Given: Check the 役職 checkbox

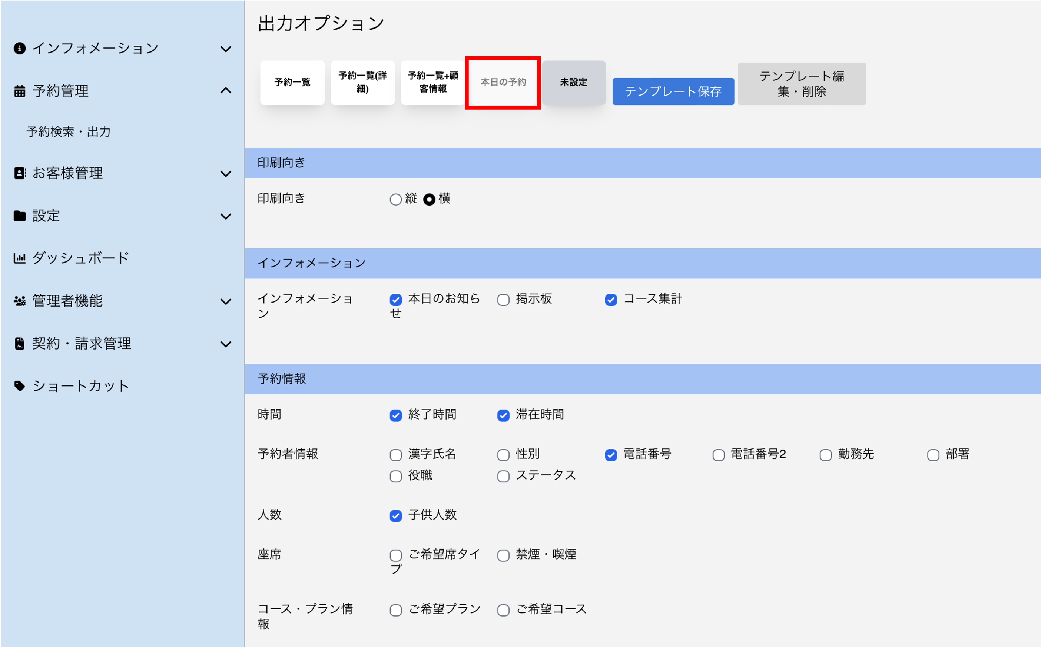Looking at the screenshot, I should pyautogui.click(x=395, y=476).
